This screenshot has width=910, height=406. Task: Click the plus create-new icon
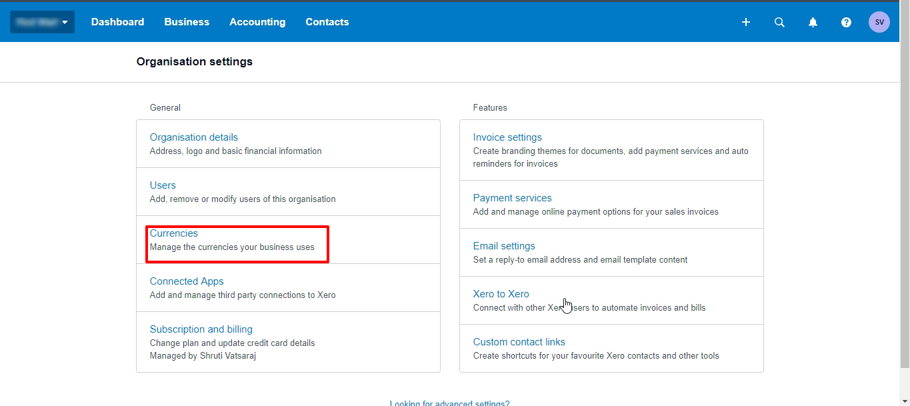click(746, 22)
